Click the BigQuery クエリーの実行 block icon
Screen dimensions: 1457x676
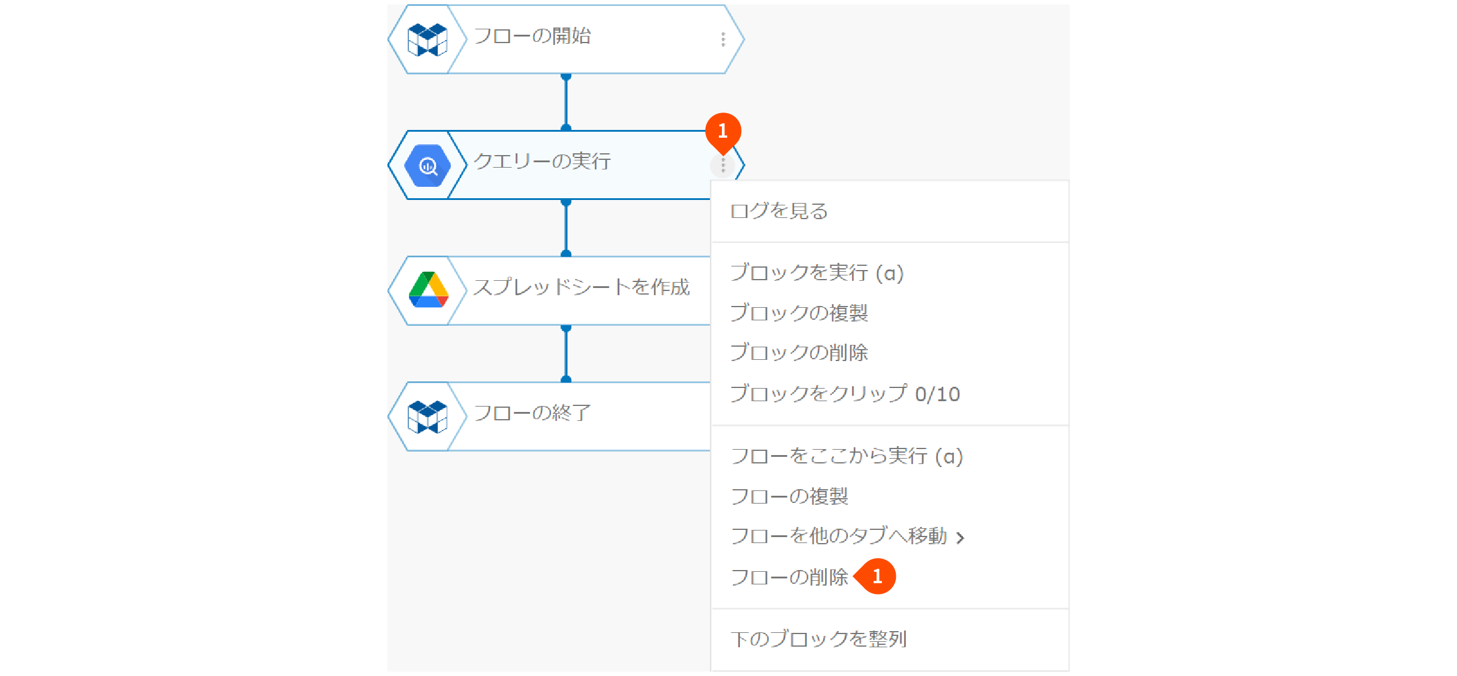[428, 165]
